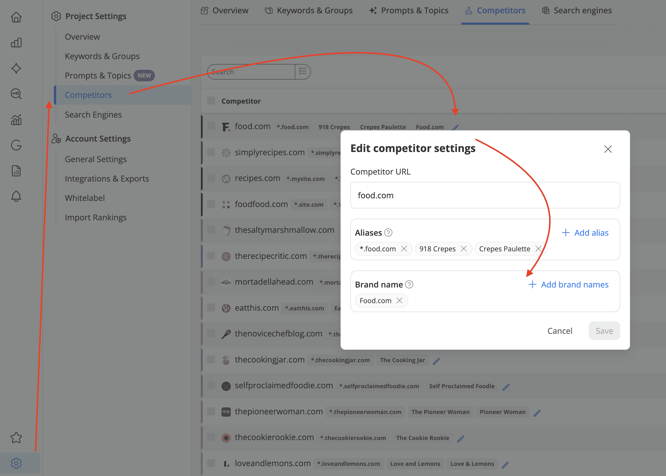666x476 pixels.
Task: Check the thecookingjar.com row checkbox
Action: click(211, 359)
